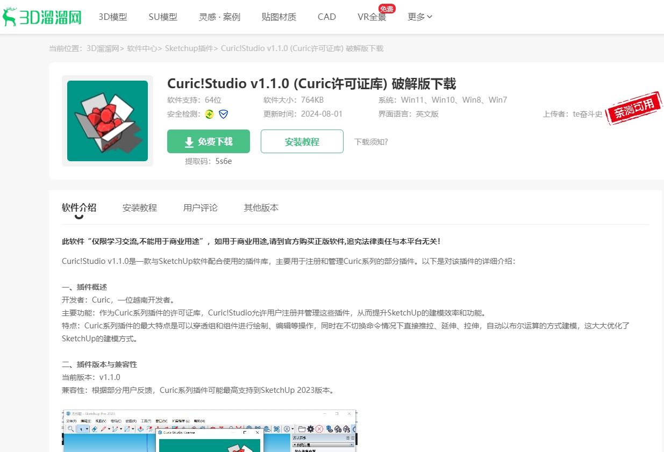The image size is (664, 452).
Task: Switch to the 软件介绍 tab
Action: click(x=79, y=207)
